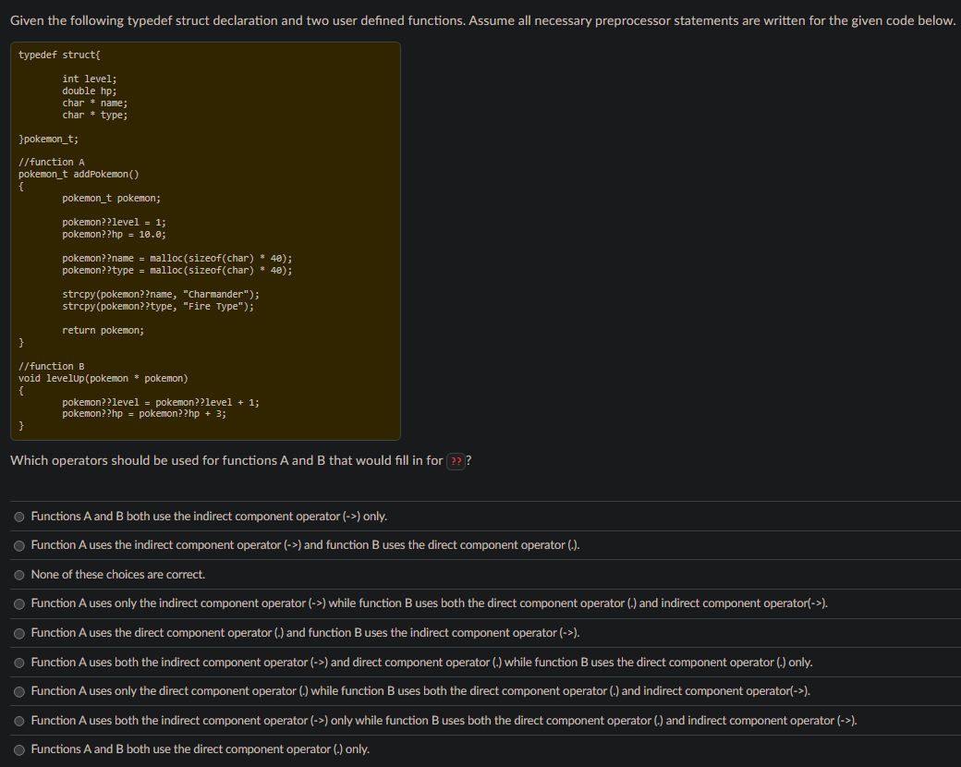Viewport: 961px width, 767px height.
Task: Click the return pokemon; statement
Action: (103, 330)
